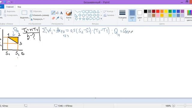This screenshot has width=192, height=108.
Task: Choose the Five-point star shape
Action: pos(83,19)
